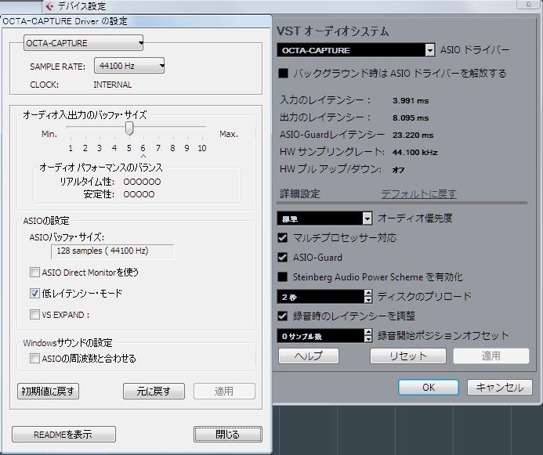Increase the 録音開始ポジションオフセット stepper value
The height and width of the screenshot is (455, 543).
pos(368,332)
